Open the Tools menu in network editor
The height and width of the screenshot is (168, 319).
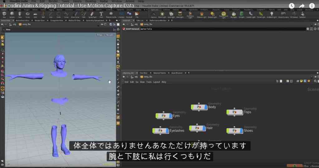pos(149,82)
